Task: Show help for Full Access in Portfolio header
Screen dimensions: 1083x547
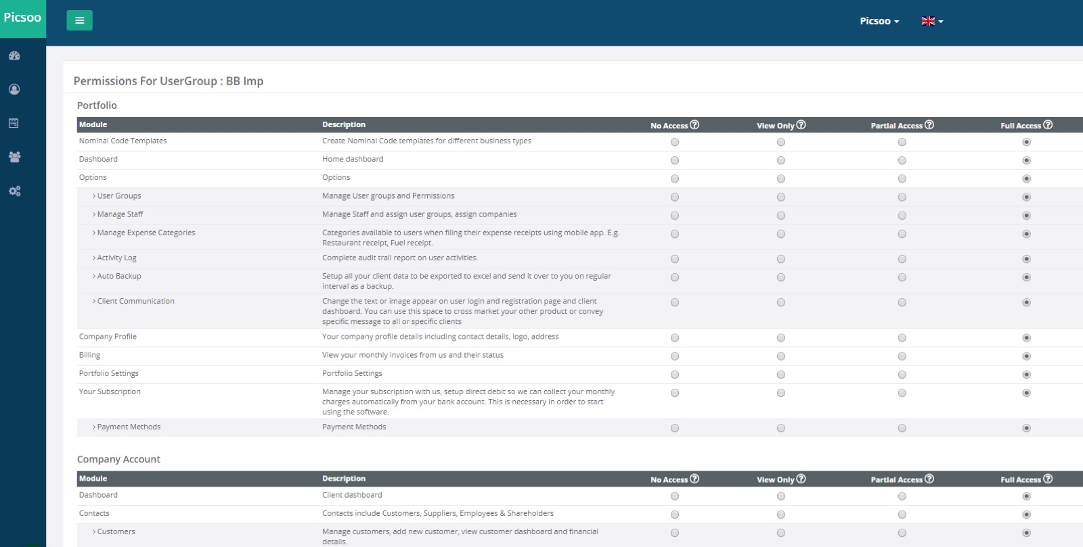Action: pyautogui.click(x=1048, y=125)
